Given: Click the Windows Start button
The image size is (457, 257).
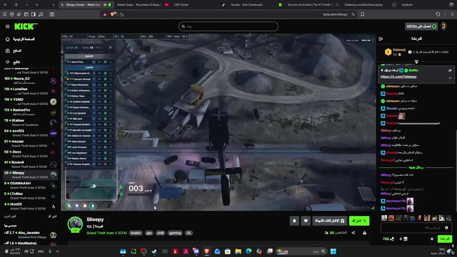Looking at the screenshot, I should pos(333,251).
